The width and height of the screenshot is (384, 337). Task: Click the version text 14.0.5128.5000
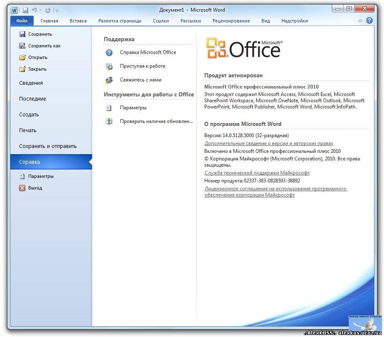(238, 135)
